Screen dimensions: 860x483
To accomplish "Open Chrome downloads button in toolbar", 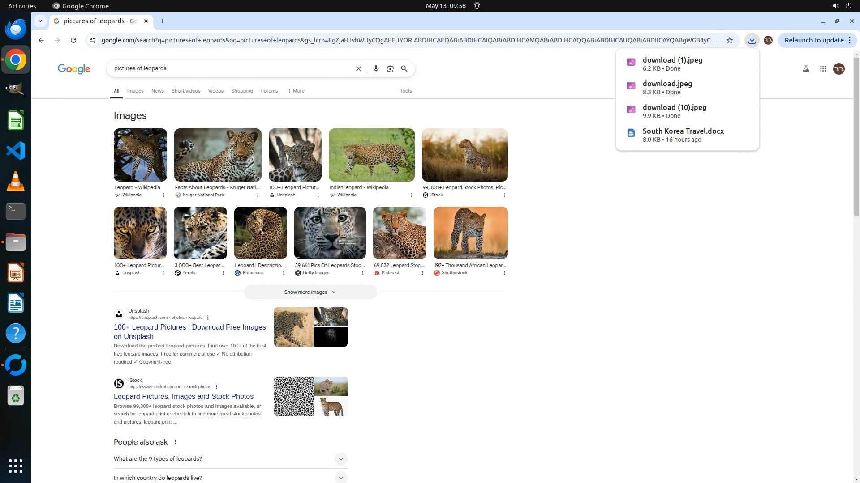I will click(752, 40).
